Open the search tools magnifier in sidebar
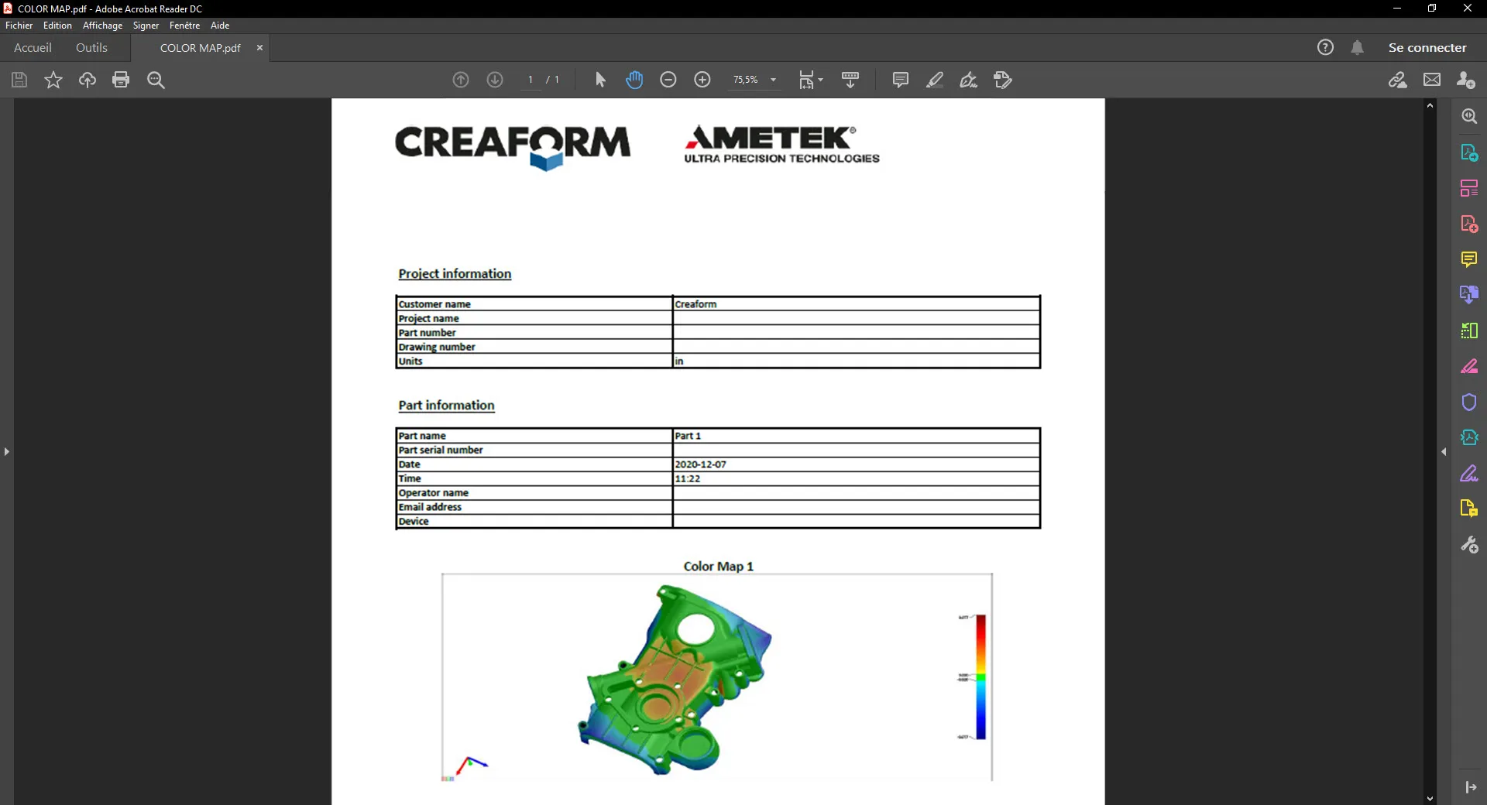 1469,116
